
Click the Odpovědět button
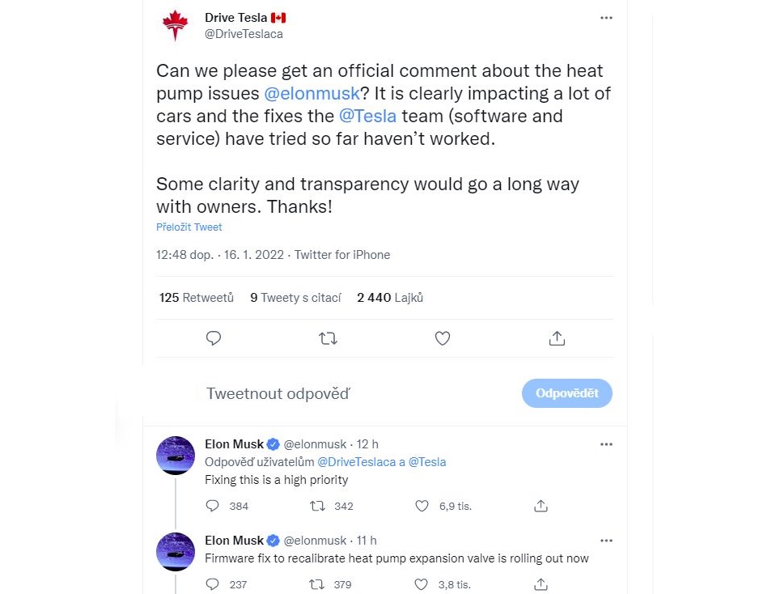click(x=567, y=393)
